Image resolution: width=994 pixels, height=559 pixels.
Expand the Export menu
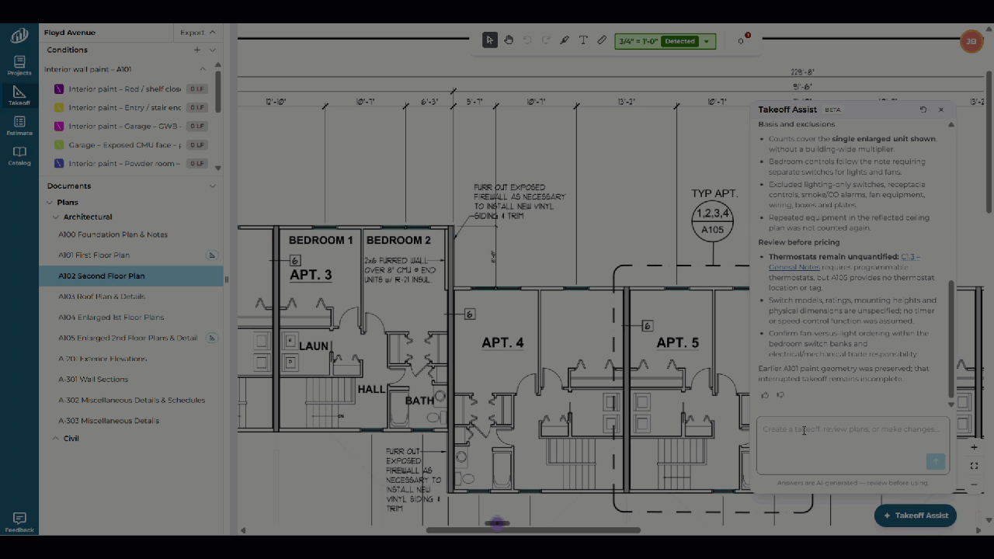[198, 33]
